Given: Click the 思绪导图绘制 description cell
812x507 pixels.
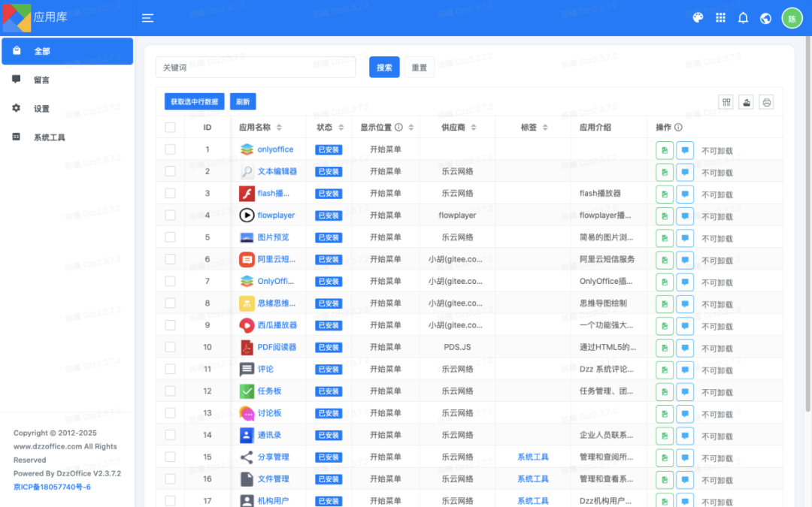Looking at the screenshot, I should (x=603, y=303).
